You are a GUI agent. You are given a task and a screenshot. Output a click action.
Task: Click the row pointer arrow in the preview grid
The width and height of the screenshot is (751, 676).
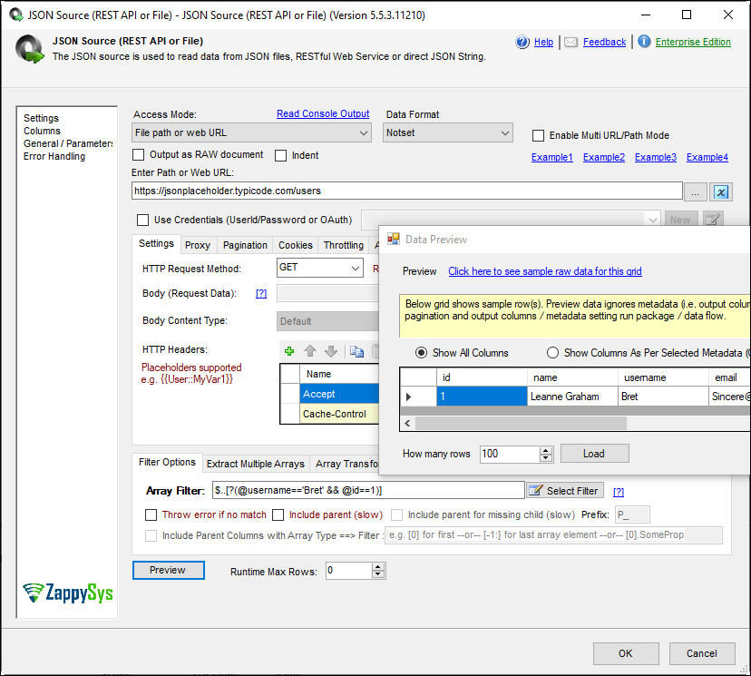[x=408, y=397]
